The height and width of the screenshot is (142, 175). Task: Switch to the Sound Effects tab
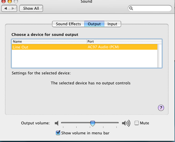(68, 24)
